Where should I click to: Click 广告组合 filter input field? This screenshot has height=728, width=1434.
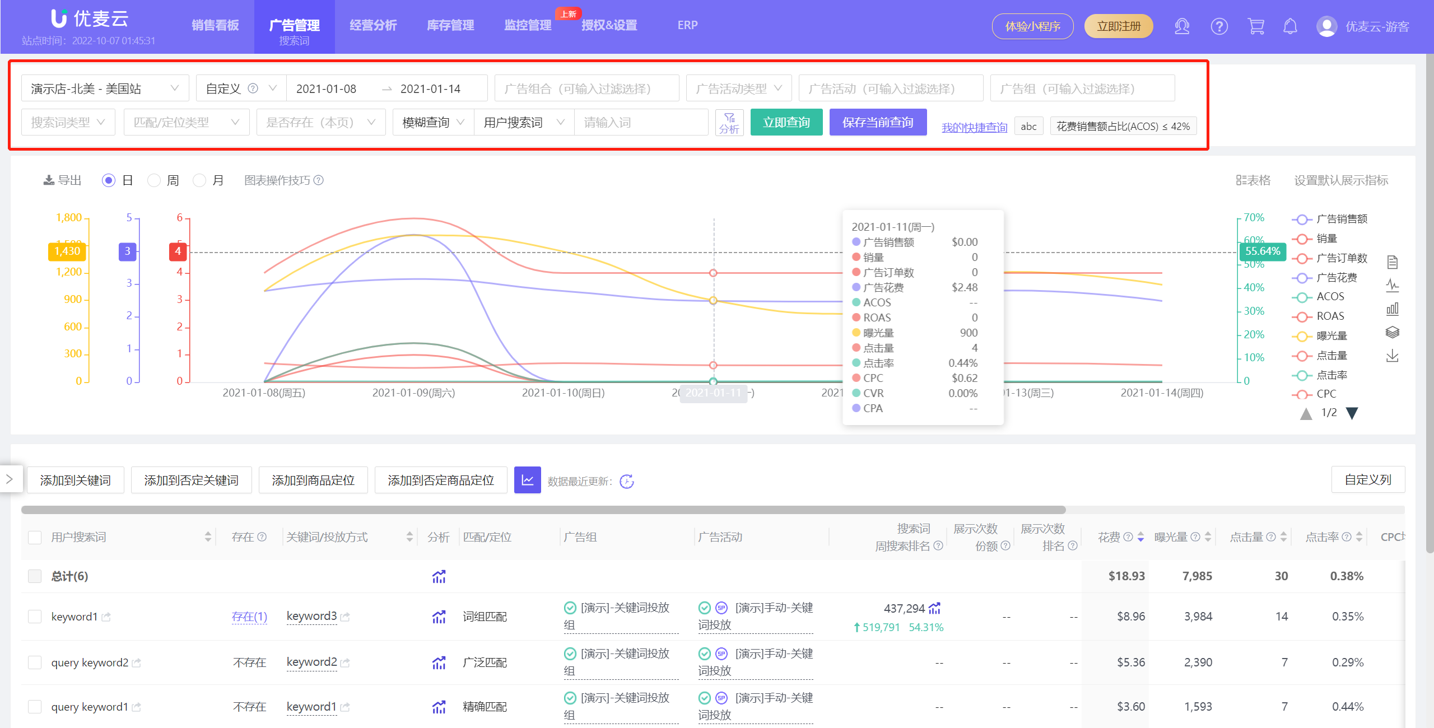pos(586,88)
